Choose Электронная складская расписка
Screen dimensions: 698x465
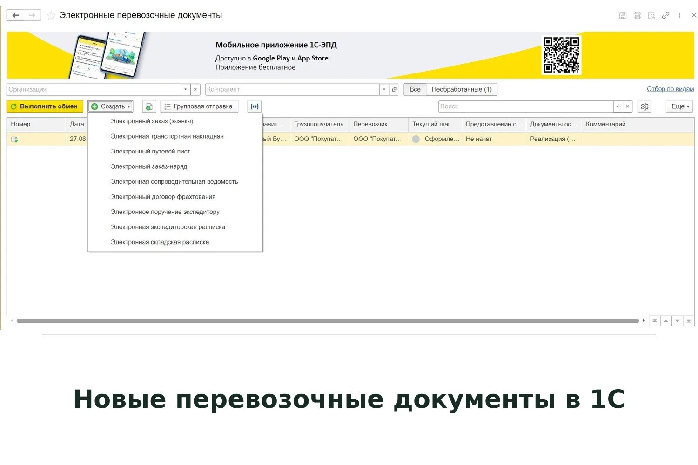[175, 242]
